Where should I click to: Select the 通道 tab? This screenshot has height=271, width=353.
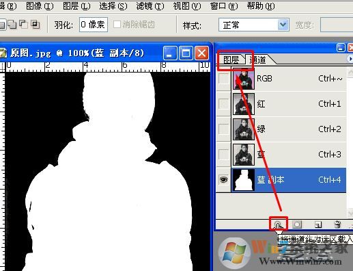click(258, 60)
